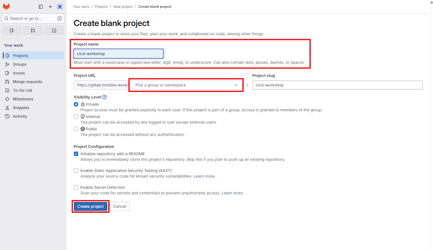Open the to-do list checkmark shortcut icon
The width and height of the screenshot is (433, 250).
54,30
